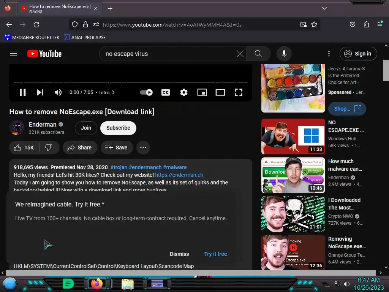Save video to a playlist
The height and width of the screenshot is (292, 389).
pyautogui.click(x=117, y=148)
